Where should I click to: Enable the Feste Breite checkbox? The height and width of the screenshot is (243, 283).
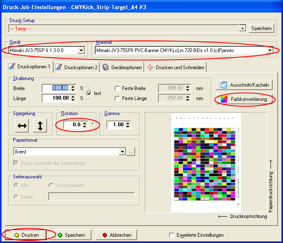pos(118,88)
